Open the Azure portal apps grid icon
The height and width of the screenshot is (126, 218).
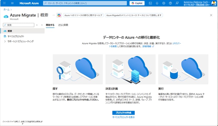4,3
